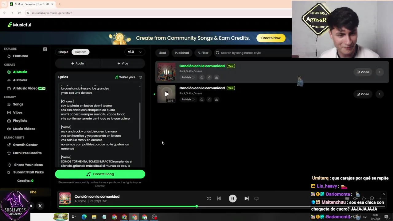
Task: Download the first song (2:52)
Action: 216,77
